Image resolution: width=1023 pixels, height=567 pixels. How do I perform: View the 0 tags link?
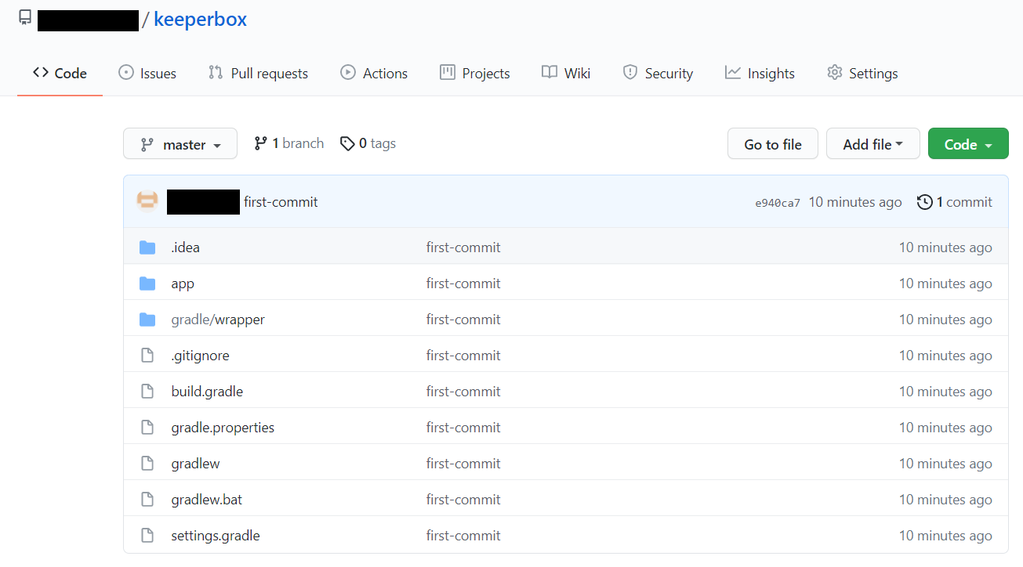click(x=368, y=143)
